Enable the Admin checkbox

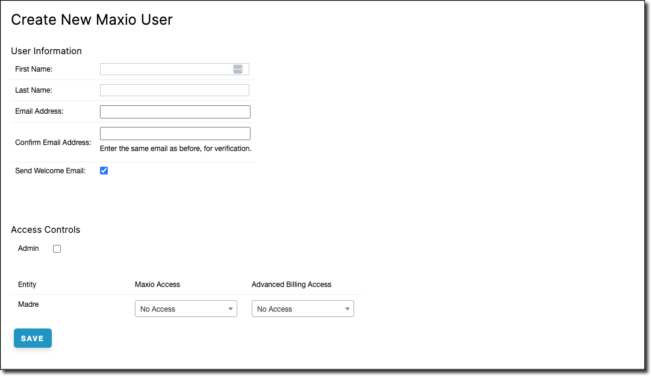(x=57, y=248)
